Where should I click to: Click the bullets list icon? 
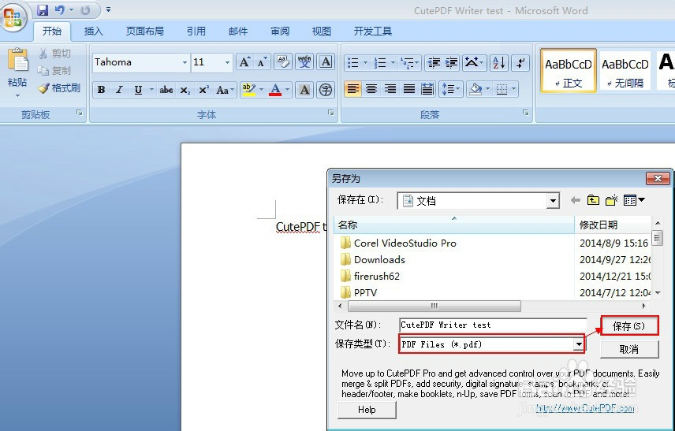[x=352, y=63]
